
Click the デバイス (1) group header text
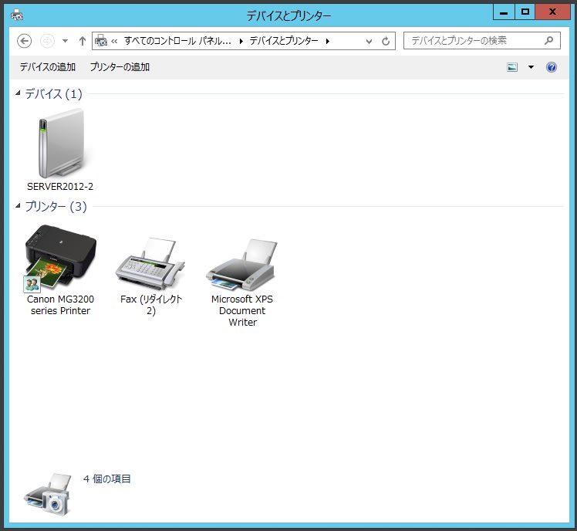pyautogui.click(x=53, y=93)
